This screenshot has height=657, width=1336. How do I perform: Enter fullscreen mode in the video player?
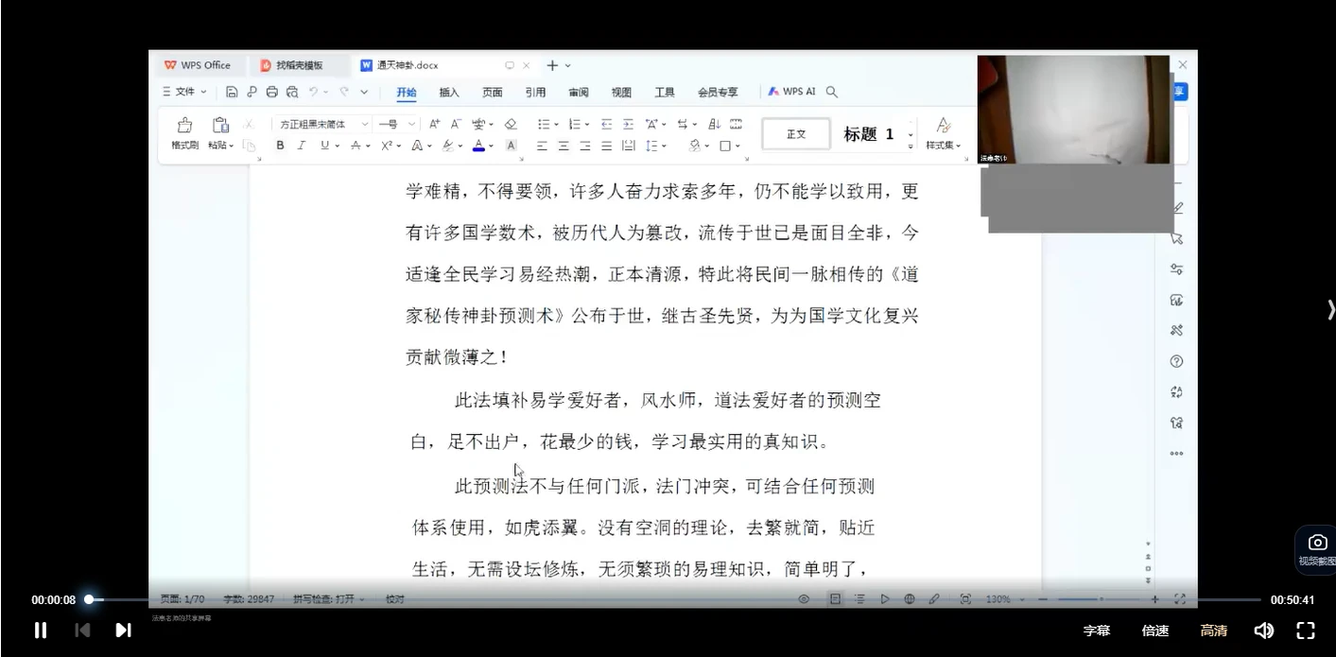(x=1306, y=631)
